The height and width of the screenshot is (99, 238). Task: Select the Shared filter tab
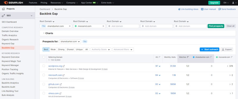pos(70,49)
